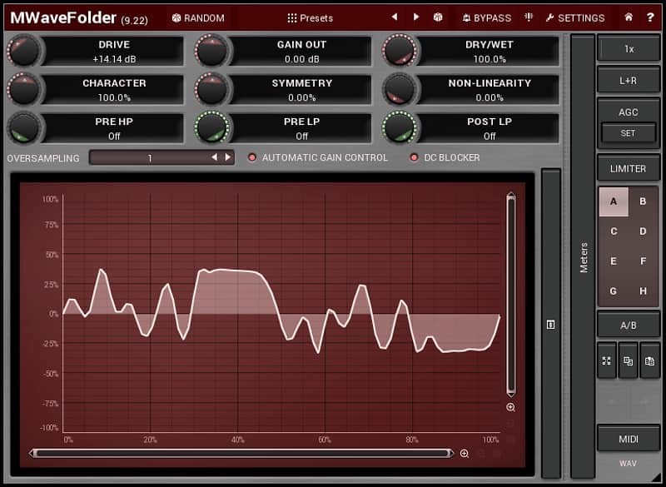Click the WAV label
666x487 pixels.
(x=629, y=464)
